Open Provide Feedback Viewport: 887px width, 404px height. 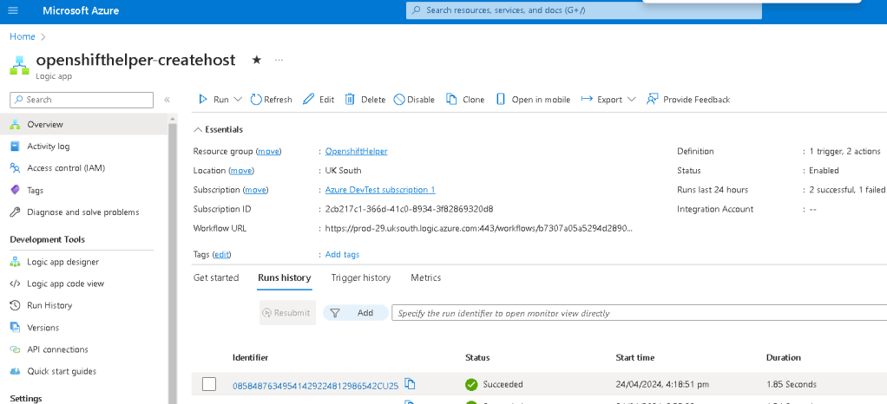click(688, 100)
